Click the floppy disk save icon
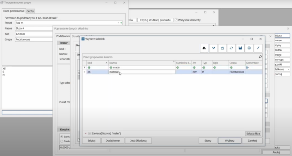Viewport: 292px width, 156px height. pyautogui.click(x=240, y=48)
